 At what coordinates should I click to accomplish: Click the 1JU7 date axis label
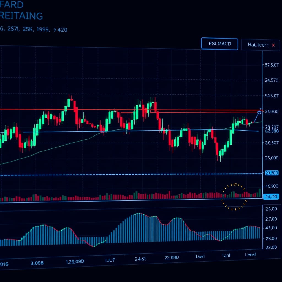[110, 260]
